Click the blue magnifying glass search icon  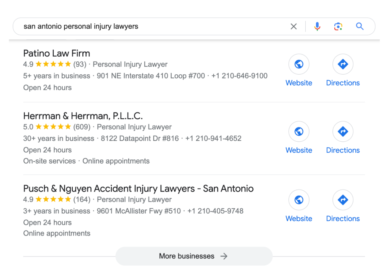tap(360, 26)
